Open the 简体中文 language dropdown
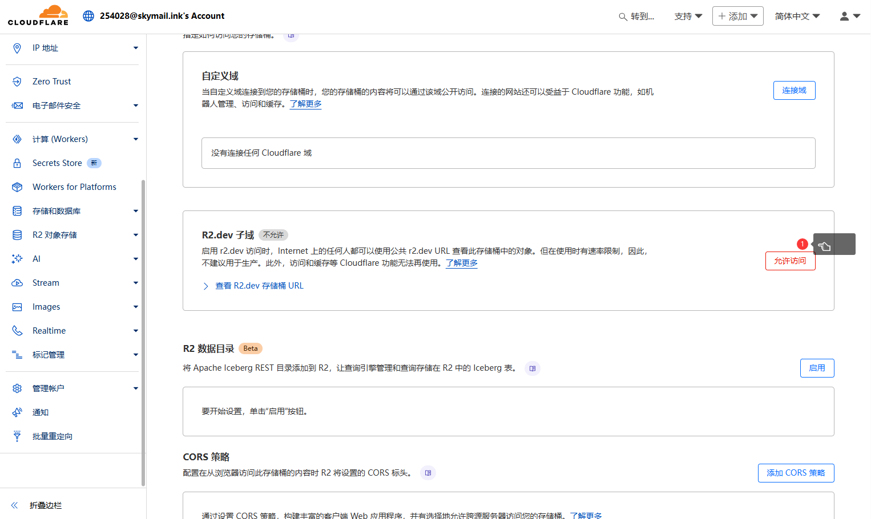 click(x=797, y=17)
